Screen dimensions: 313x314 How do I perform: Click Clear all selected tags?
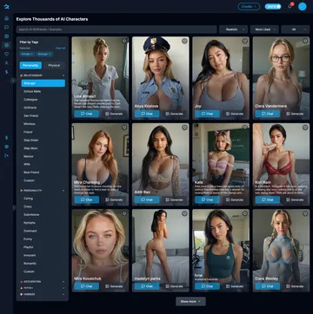[60, 48]
